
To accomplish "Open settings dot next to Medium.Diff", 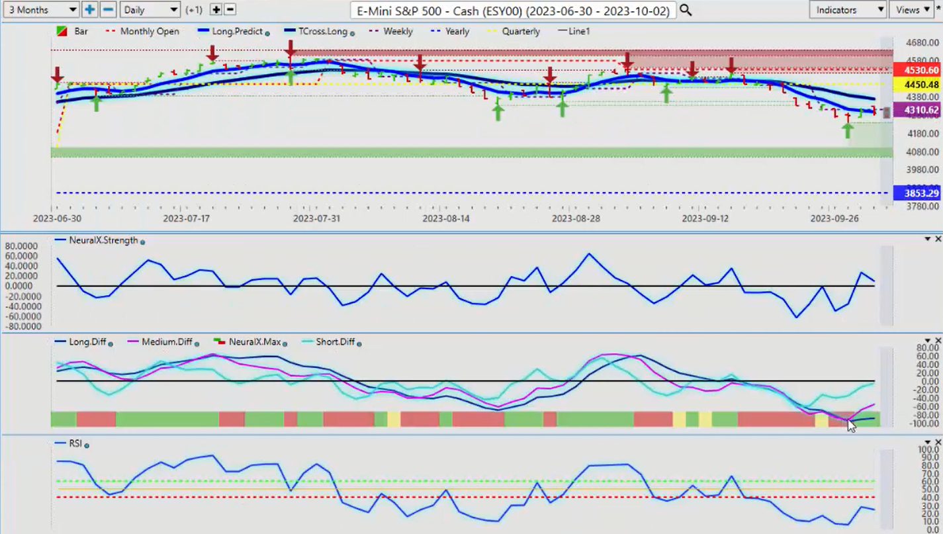I will click(197, 343).
